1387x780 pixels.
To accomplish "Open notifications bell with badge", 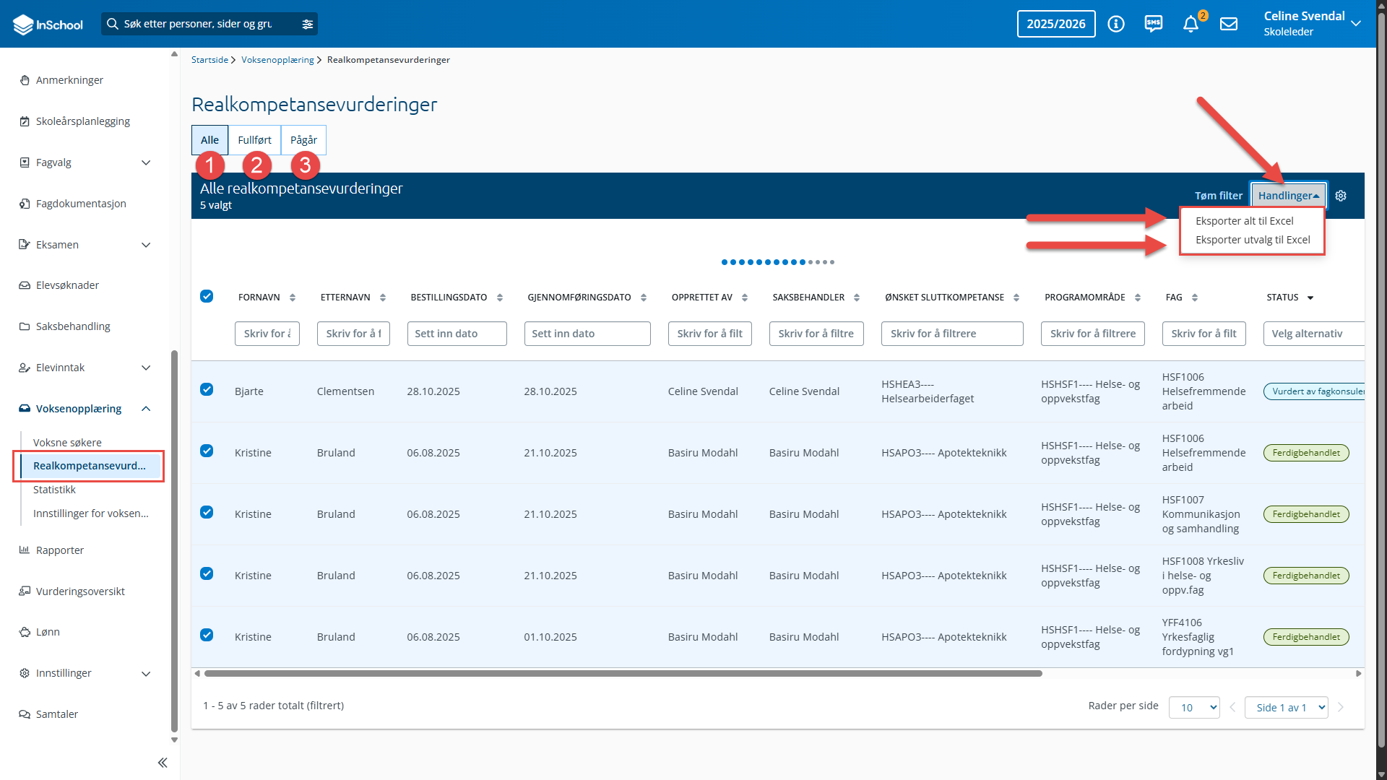I will pyautogui.click(x=1192, y=24).
